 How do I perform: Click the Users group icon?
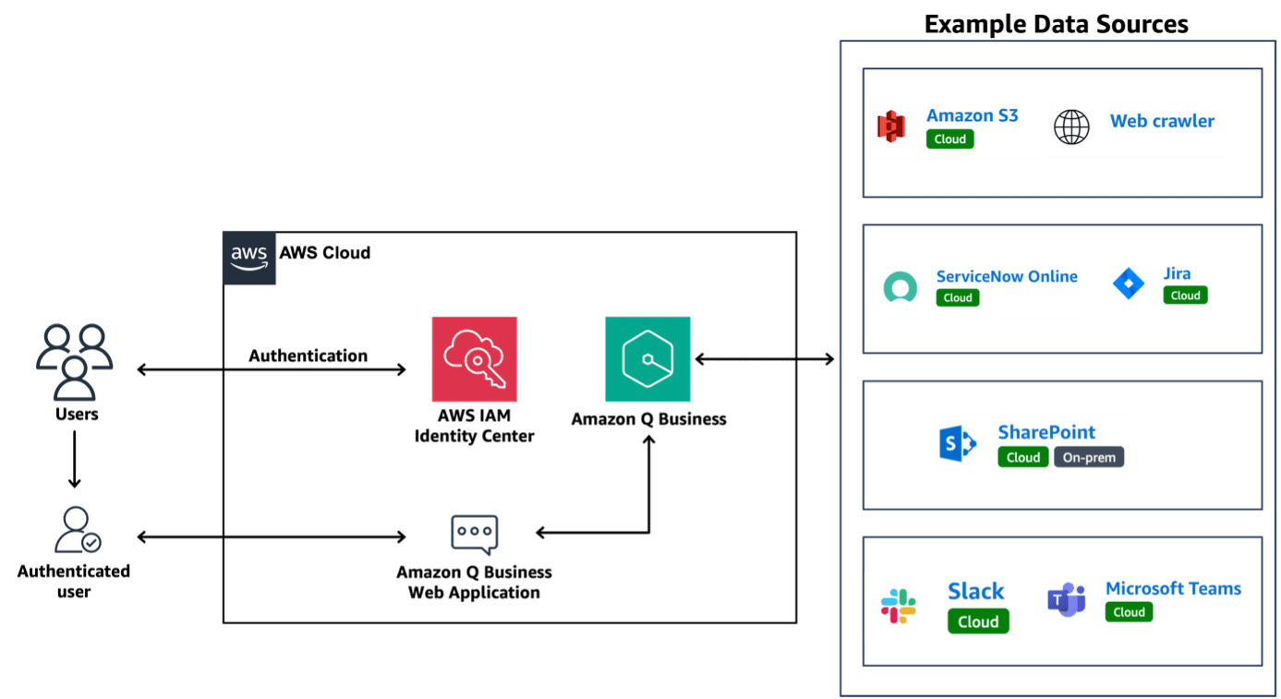[x=75, y=362]
